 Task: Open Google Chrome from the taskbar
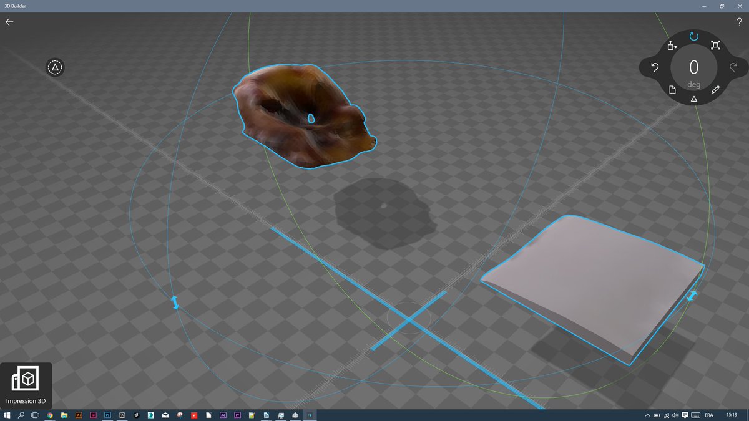[49, 415]
